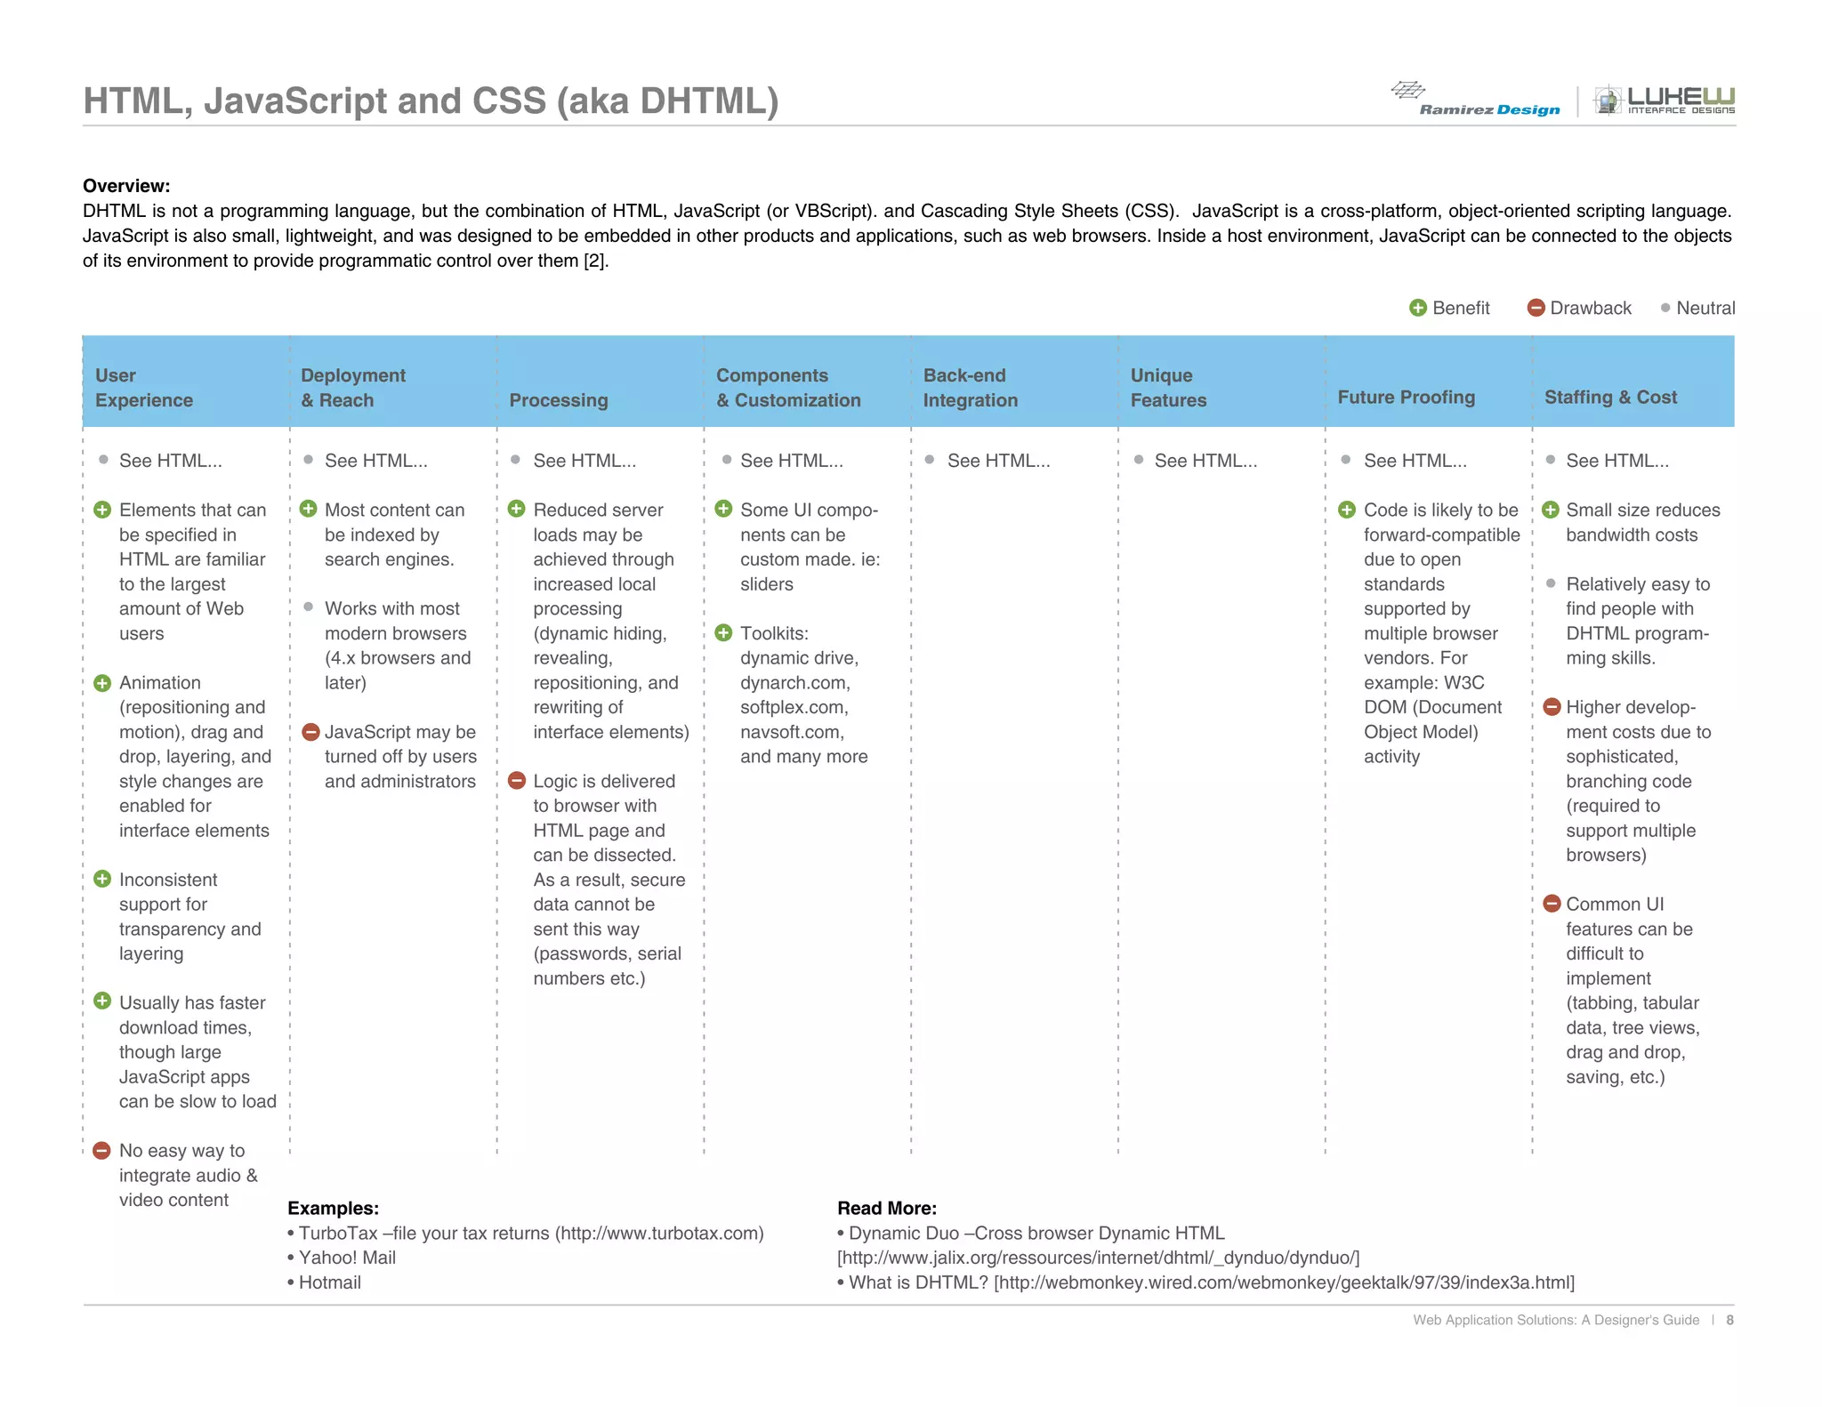Click the green Benefit legend icon
The image size is (1822, 1407).
[1418, 308]
